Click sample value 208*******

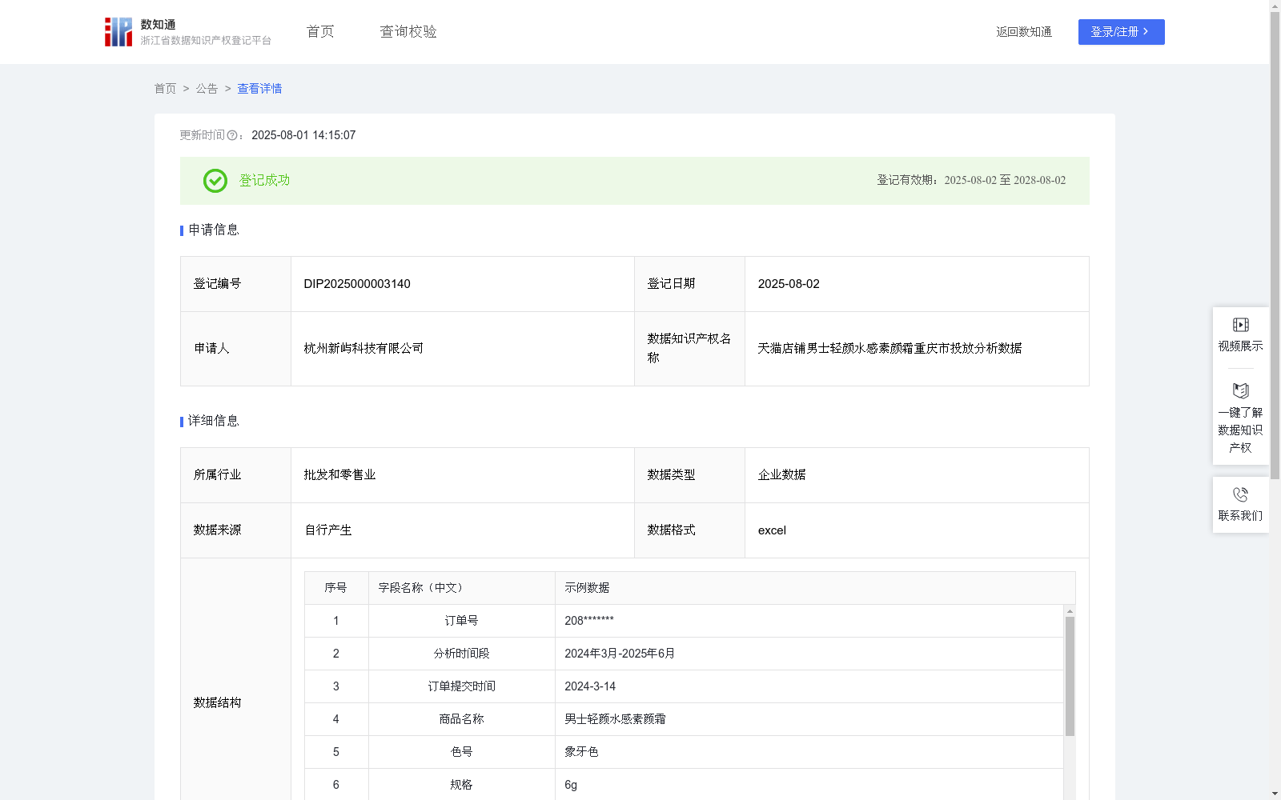click(x=589, y=621)
